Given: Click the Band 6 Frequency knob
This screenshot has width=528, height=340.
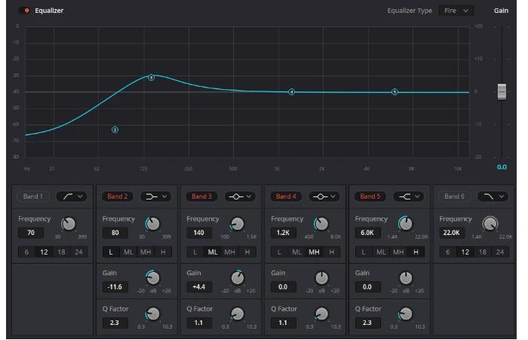Looking at the screenshot, I should [490, 224].
